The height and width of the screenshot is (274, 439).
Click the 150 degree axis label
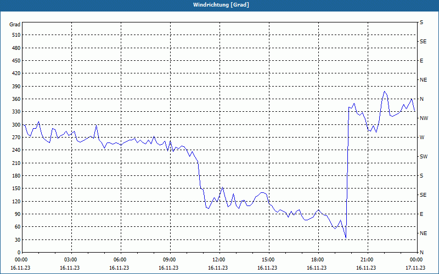pos(16,189)
